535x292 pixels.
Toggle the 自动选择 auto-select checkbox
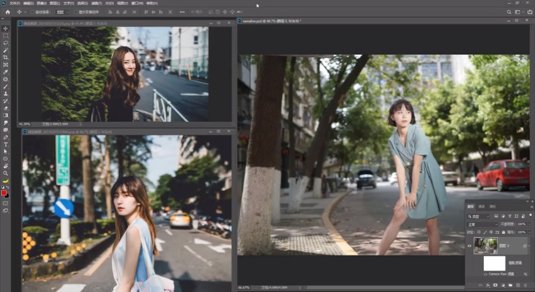(x=33, y=12)
